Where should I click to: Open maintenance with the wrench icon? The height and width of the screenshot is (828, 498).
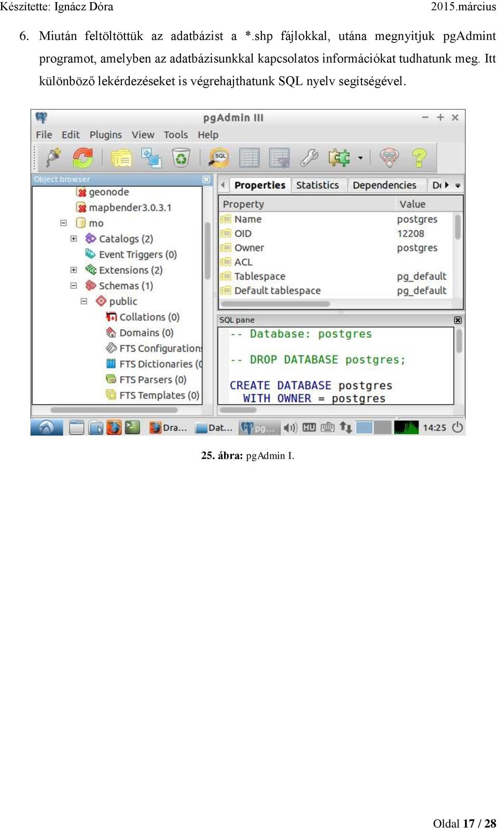click(309, 158)
